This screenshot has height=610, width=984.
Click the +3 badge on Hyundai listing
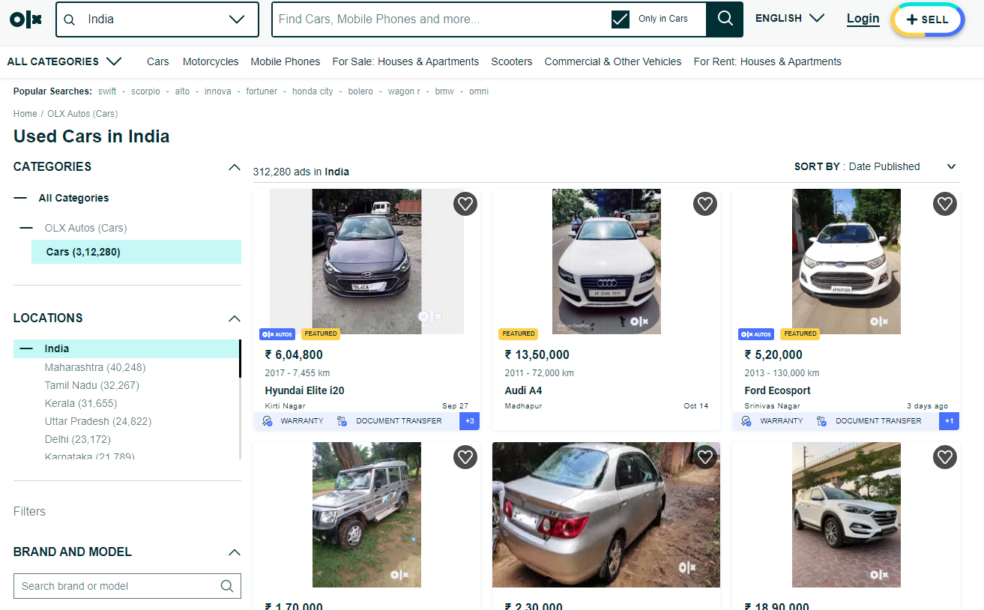click(469, 421)
